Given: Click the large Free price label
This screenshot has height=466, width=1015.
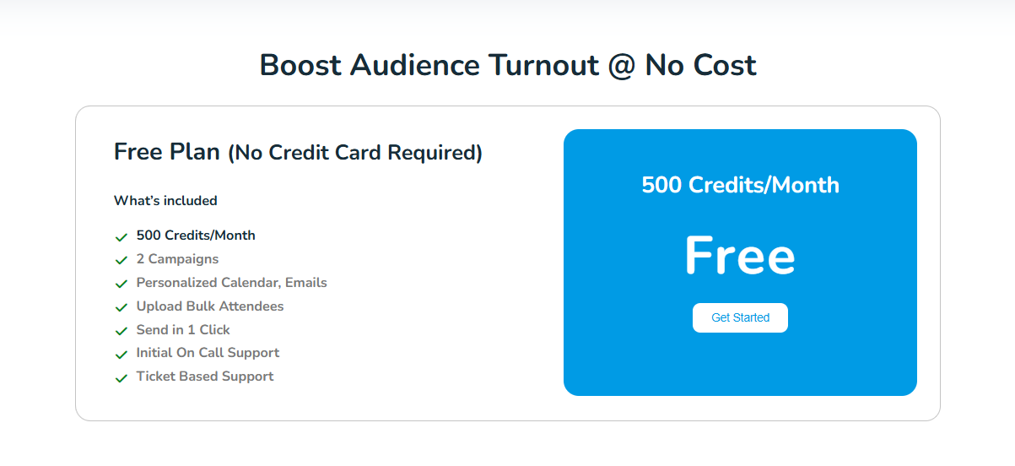Looking at the screenshot, I should click(740, 255).
